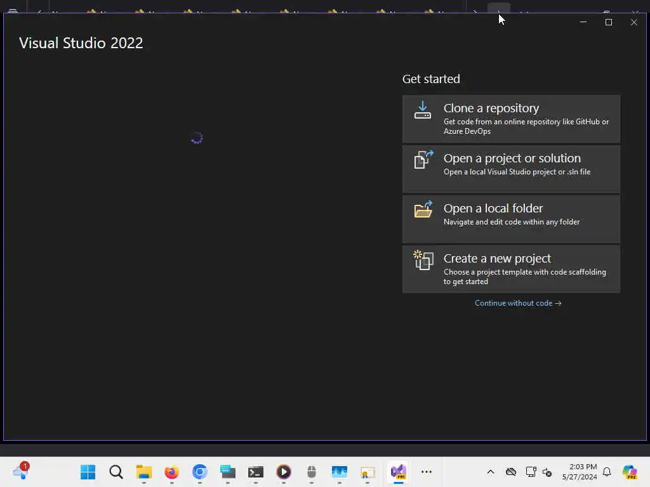
Task: Click the Open a project or solution icon
Action: [x=423, y=159]
